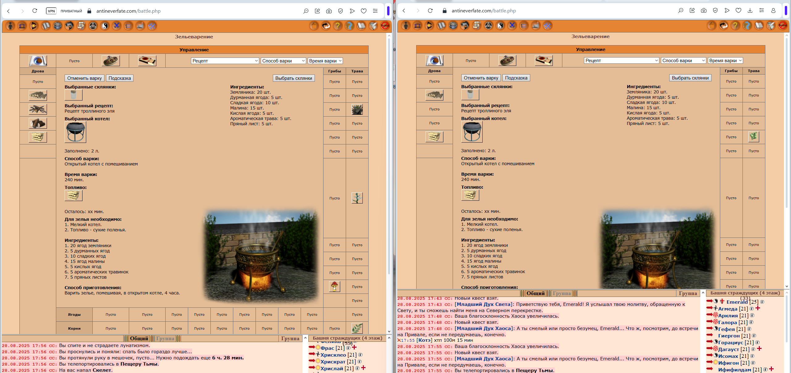Click left browser address bar URL
The width and height of the screenshot is (791, 373).
pyautogui.click(x=128, y=11)
